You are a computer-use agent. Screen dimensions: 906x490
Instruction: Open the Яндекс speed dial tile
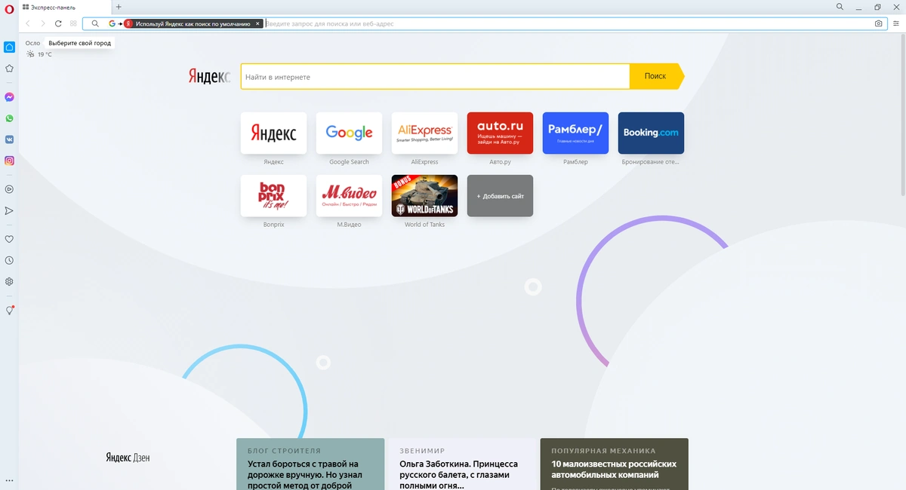click(273, 133)
